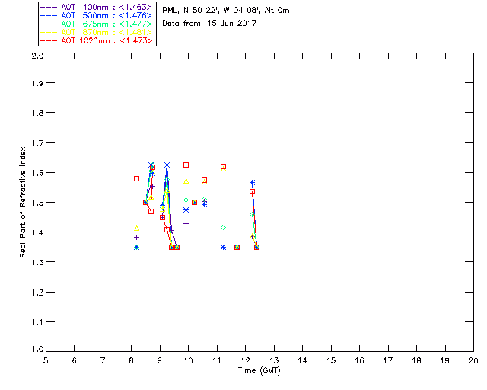The image size is (487, 390).
Task: Click the 8 label on the time axis
Action: point(132,361)
